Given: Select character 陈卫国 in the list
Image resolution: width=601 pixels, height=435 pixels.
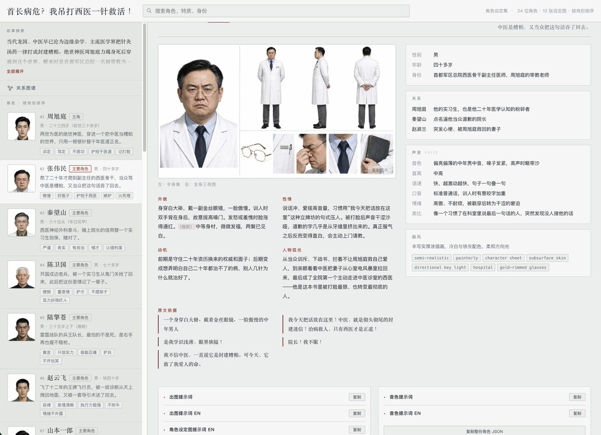Looking at the screenshot, I should [x=71, y=282].
